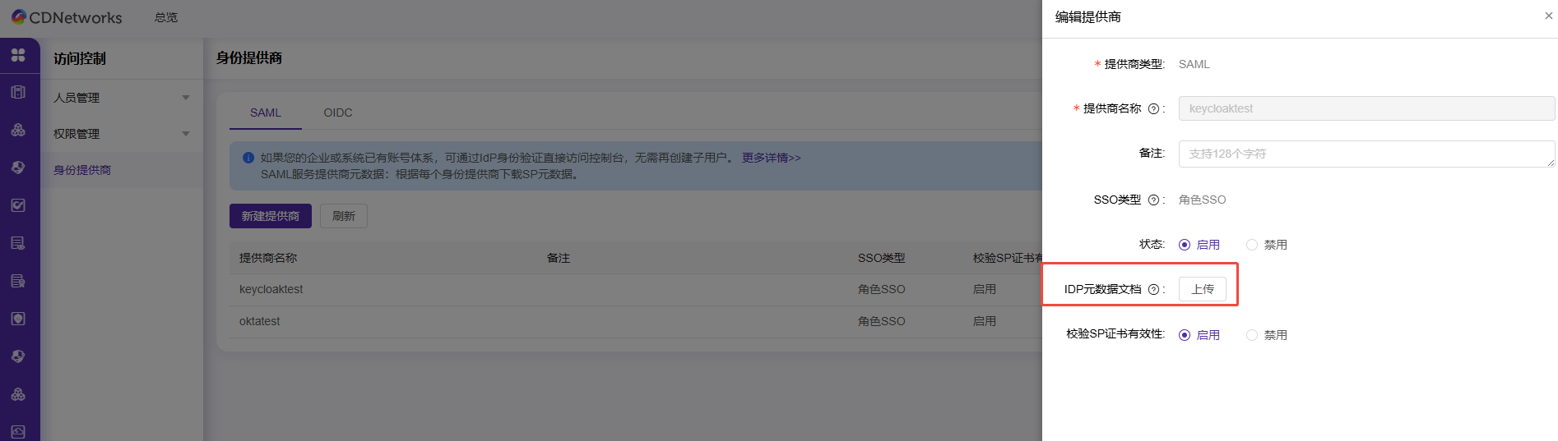Click 启用 status in oktatest row
1558x441 pixels.
click(x=985, y=321)
